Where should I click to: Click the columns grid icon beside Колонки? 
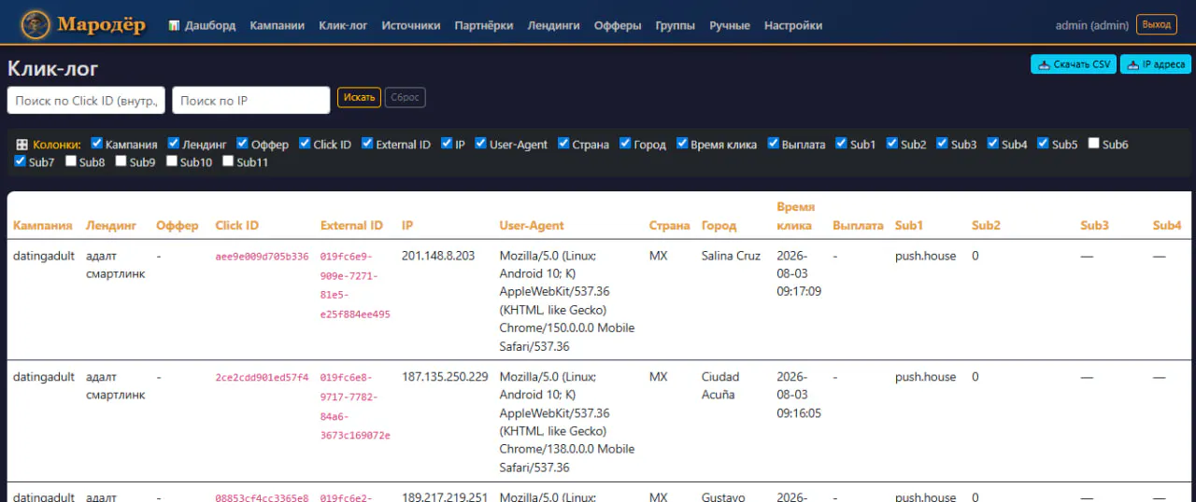click(21, 145)
